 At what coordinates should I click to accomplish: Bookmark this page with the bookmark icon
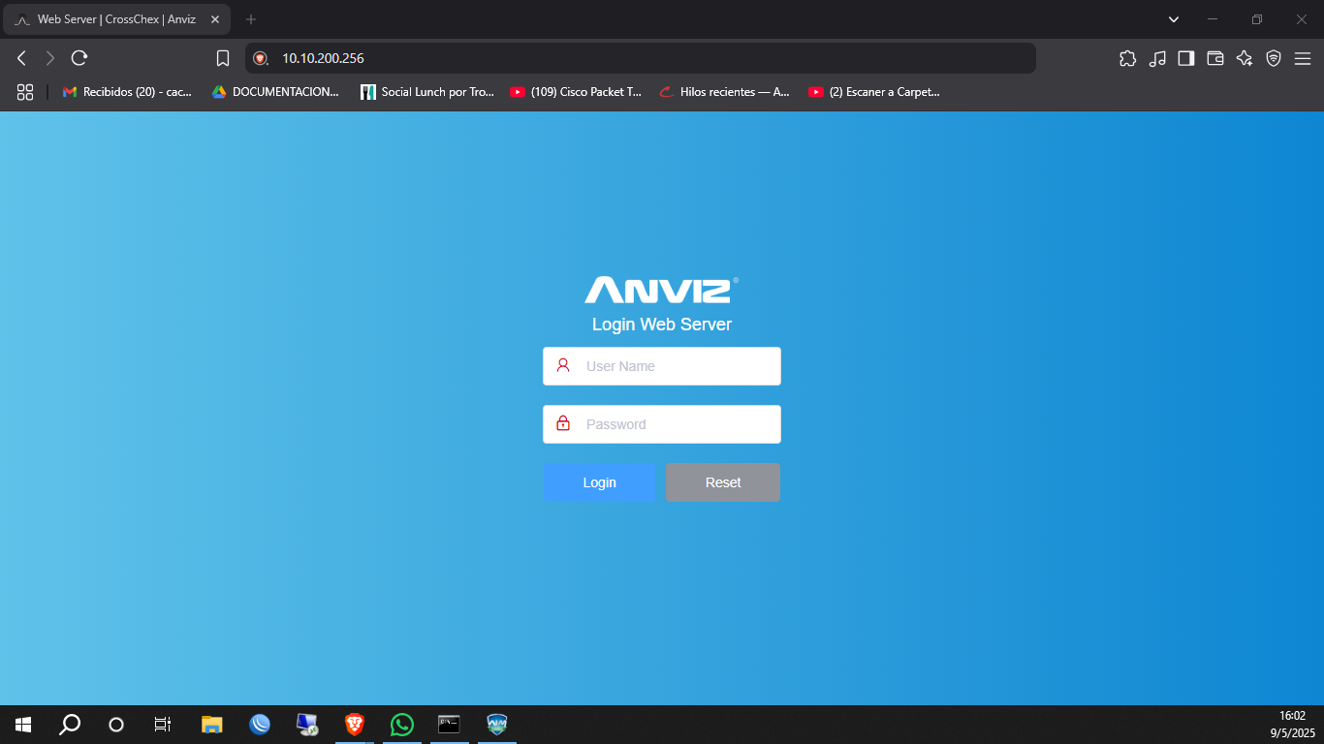pyautogui.click(x=223, y=58)
